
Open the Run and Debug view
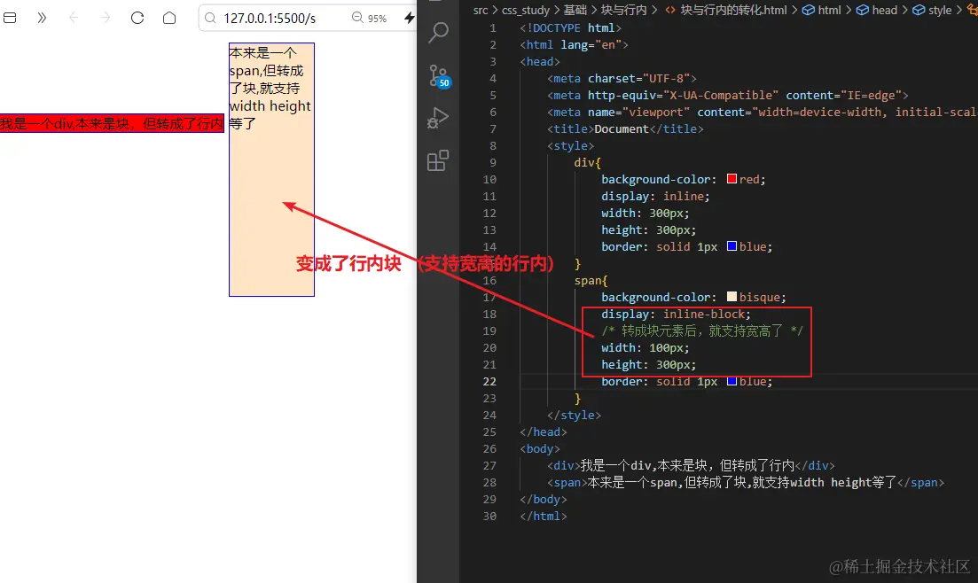[438, 118]
